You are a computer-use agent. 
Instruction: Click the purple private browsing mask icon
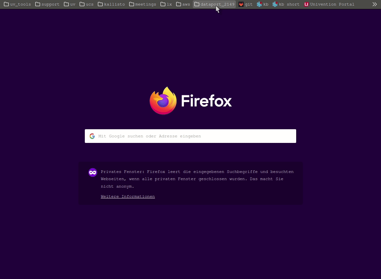coord(93,172)
